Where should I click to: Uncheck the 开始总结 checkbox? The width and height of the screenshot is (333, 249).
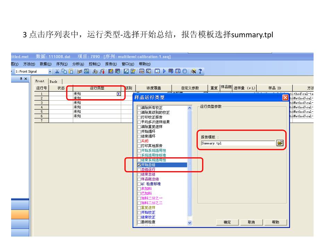tap(139, 165)
